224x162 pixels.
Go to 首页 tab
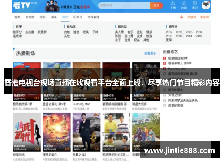click(x=17, y=17)
